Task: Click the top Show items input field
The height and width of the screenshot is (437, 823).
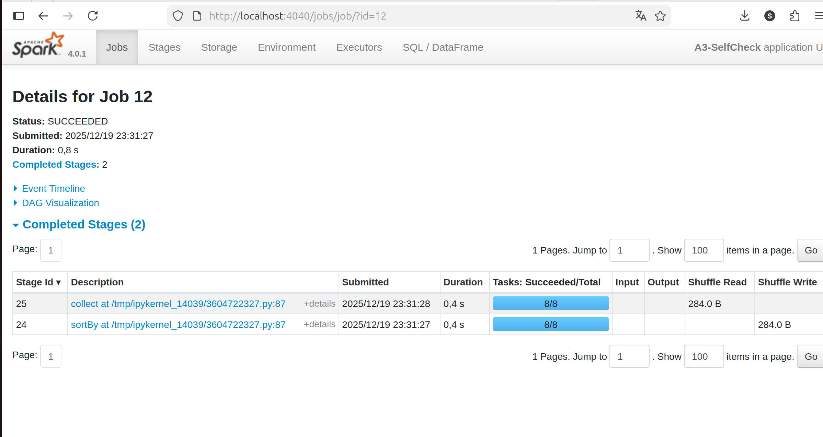Action: pos(703,250)
